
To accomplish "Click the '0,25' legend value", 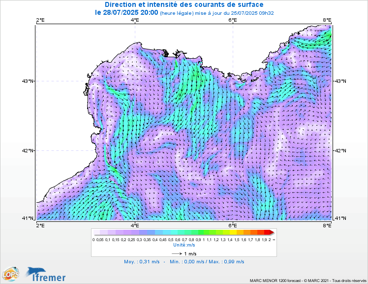I will tap(131, 240).
